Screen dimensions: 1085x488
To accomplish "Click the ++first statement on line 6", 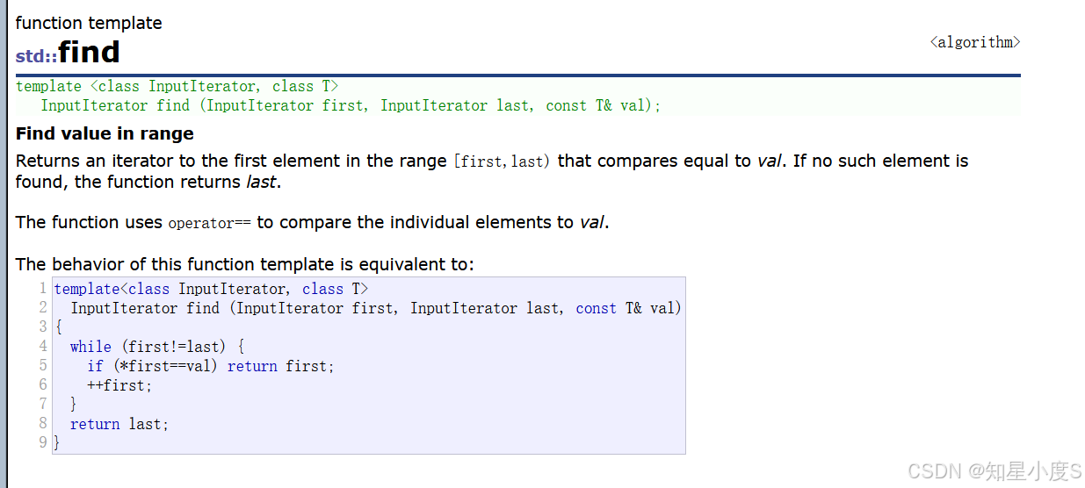I will (x=119, y=385).
